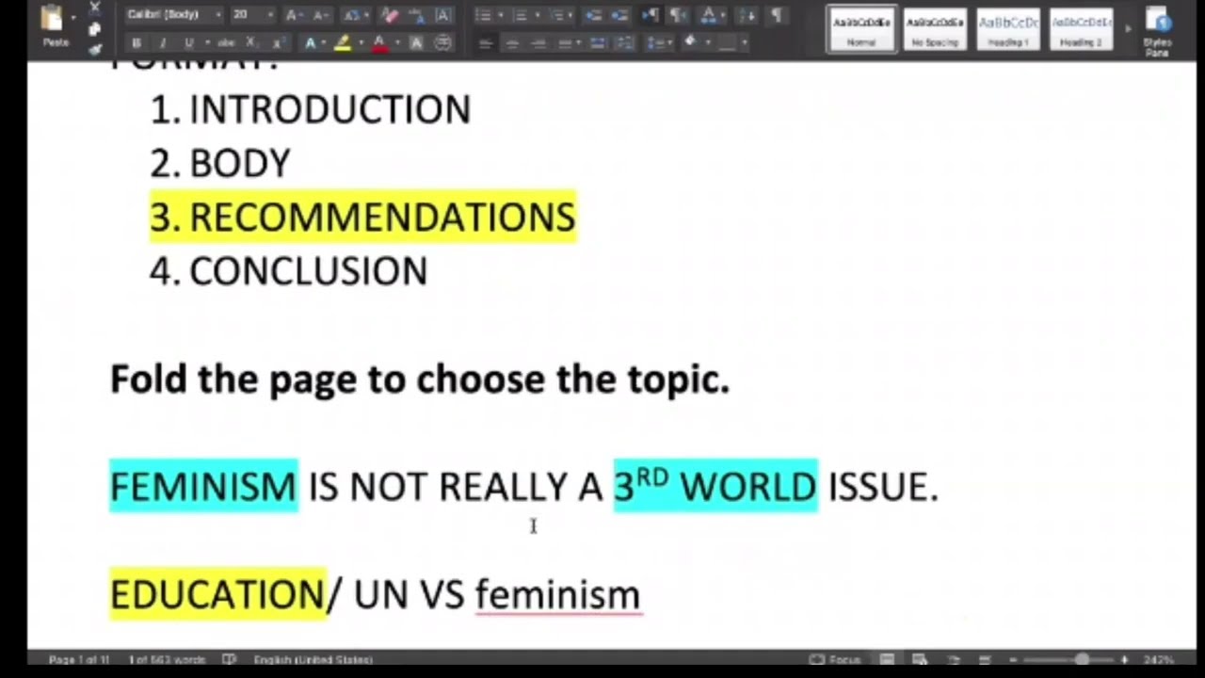This screenshot has height=678, width=1205.
Task: Open the font color dropdown arrow
Action: (x=397, y=43)
